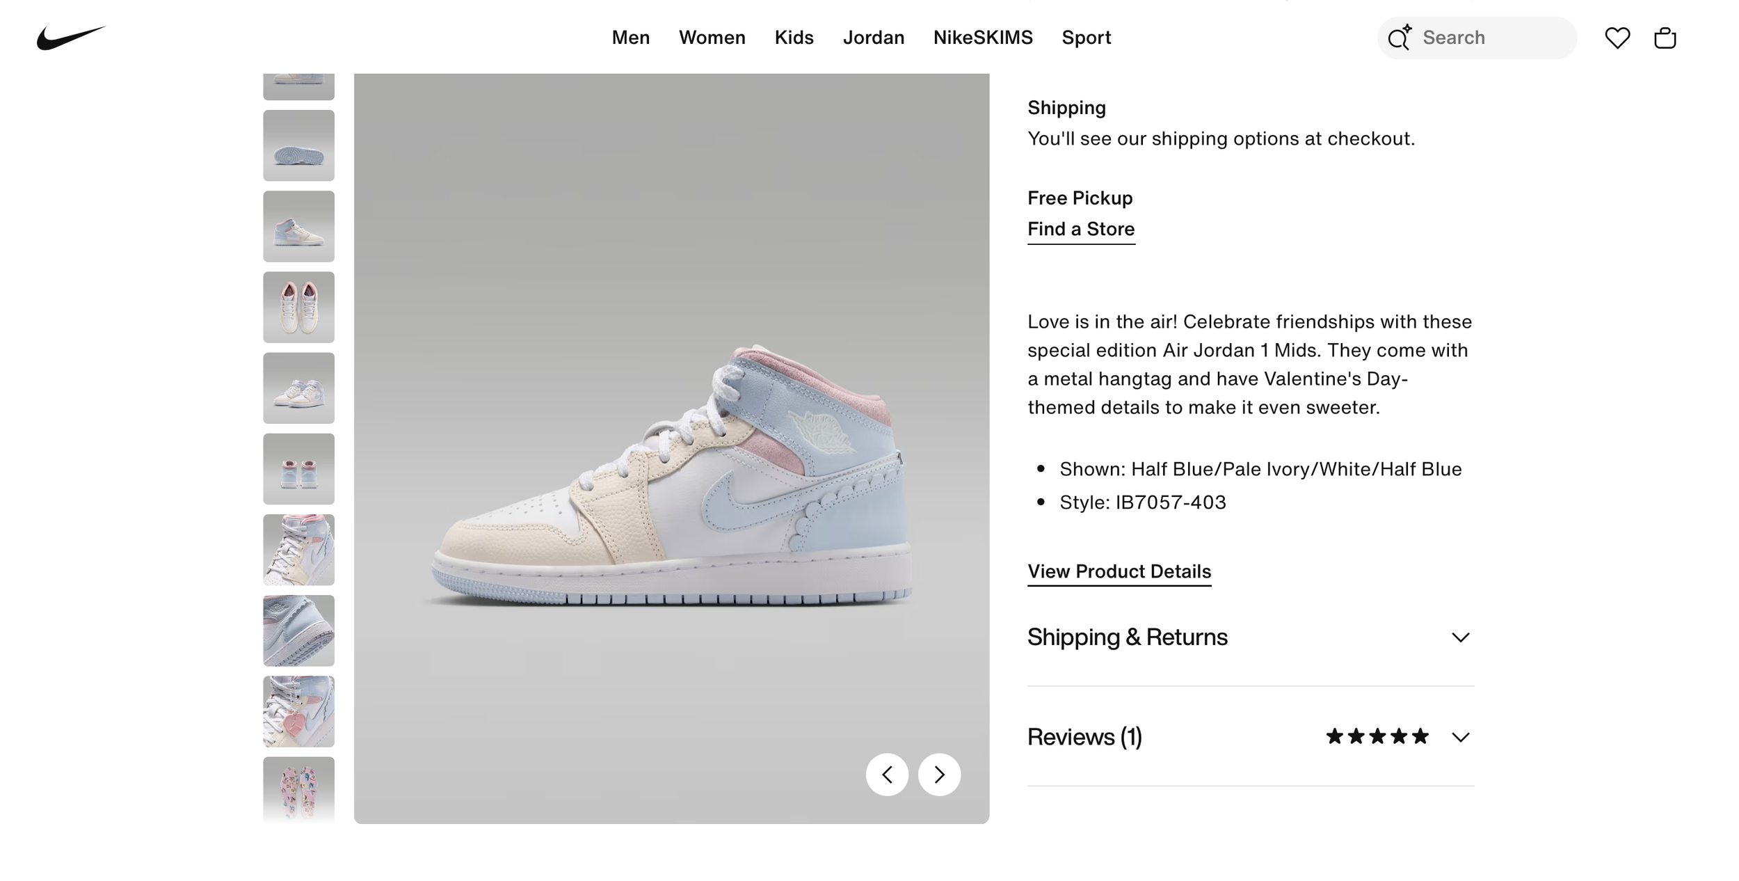Show the next product image arrow
This screenshot has width=1739, height=881.
pos(939,775)
